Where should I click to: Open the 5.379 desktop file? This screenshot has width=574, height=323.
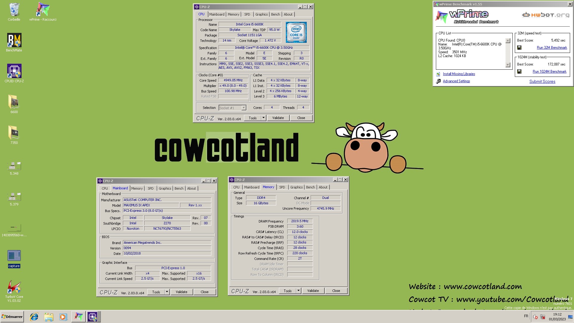[14, 199]
